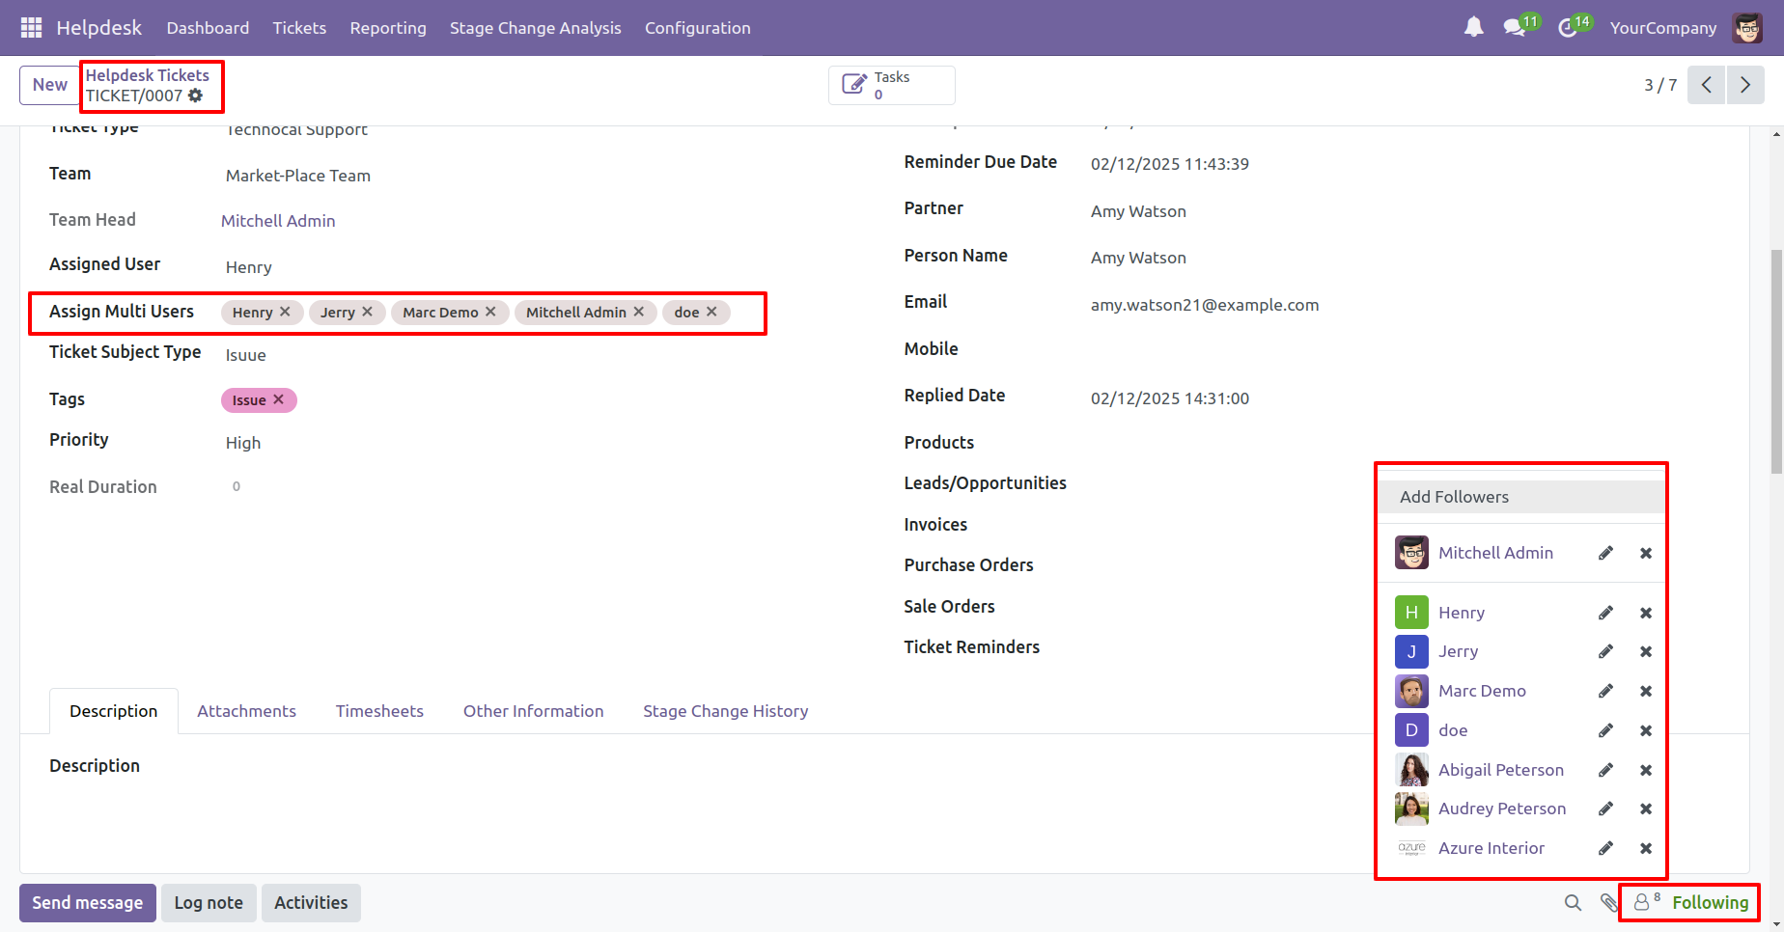Click the Priority field showing High
The width and height of the screenshot is (1784, 932).
[x=243, y=443]
